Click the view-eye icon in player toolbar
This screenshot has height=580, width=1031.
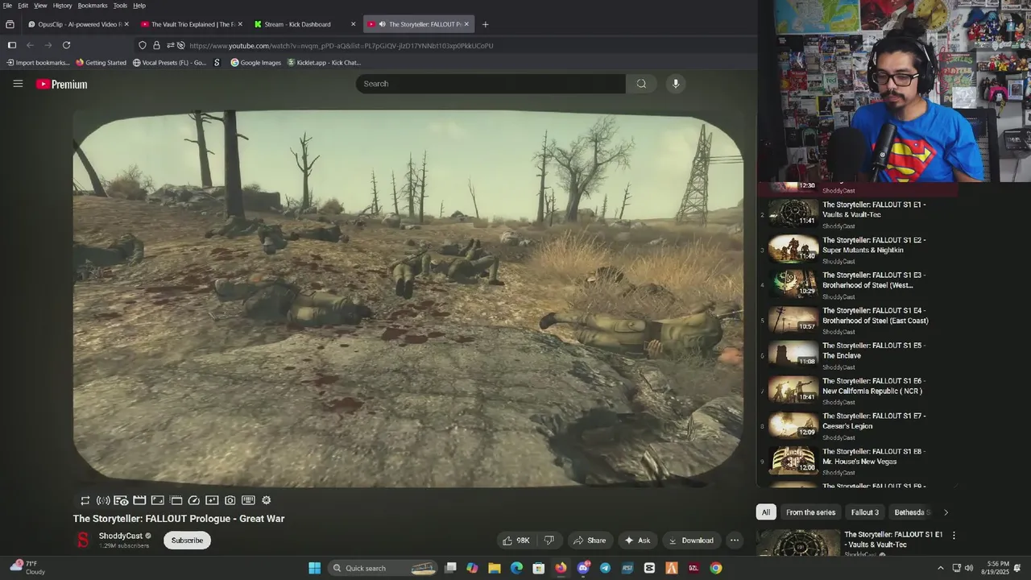pyautogui.click(x=121, y=500)
